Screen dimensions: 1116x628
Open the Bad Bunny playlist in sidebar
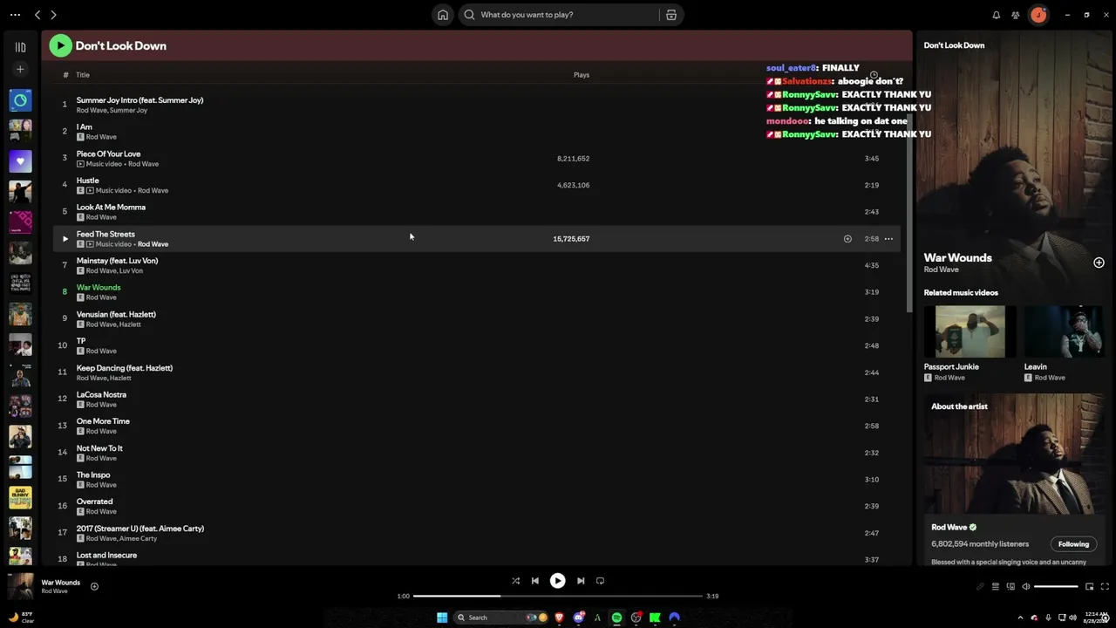[x=20, y=497]
